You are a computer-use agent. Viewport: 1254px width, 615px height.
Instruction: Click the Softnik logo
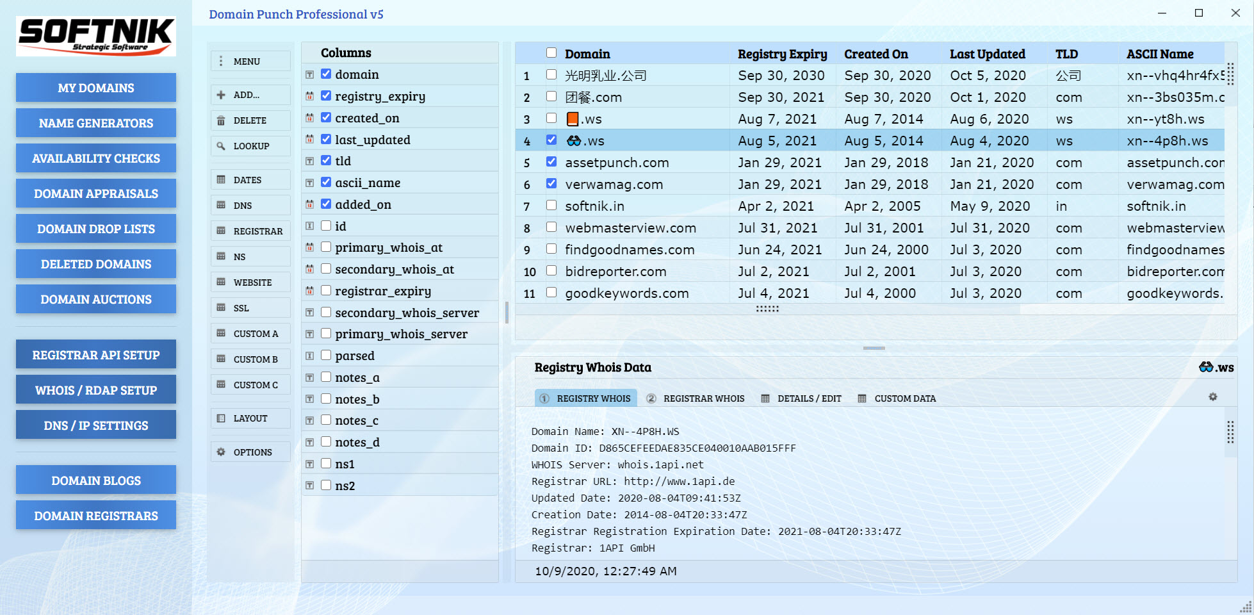(96, 36)
